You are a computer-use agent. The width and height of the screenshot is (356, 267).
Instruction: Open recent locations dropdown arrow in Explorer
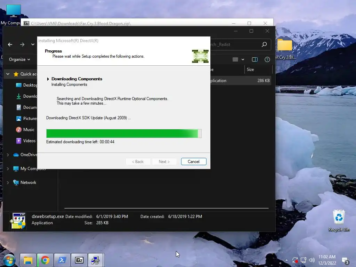[33, 44]
